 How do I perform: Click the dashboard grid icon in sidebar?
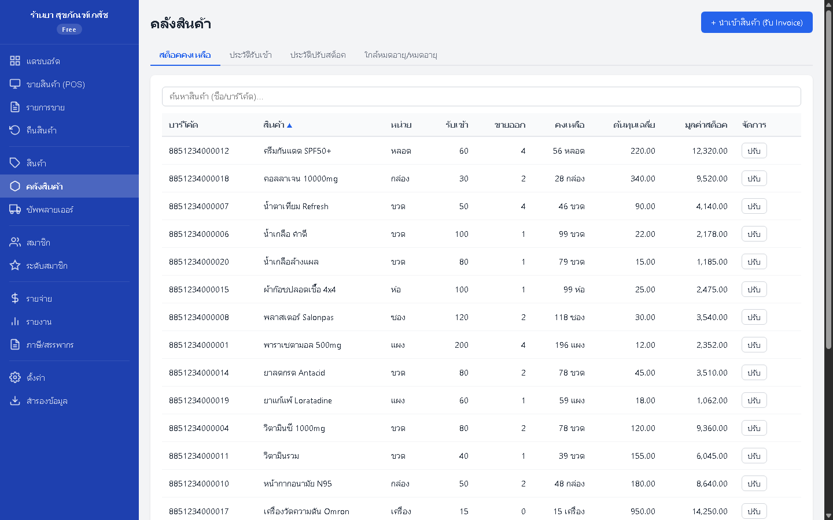coord(15,61)
